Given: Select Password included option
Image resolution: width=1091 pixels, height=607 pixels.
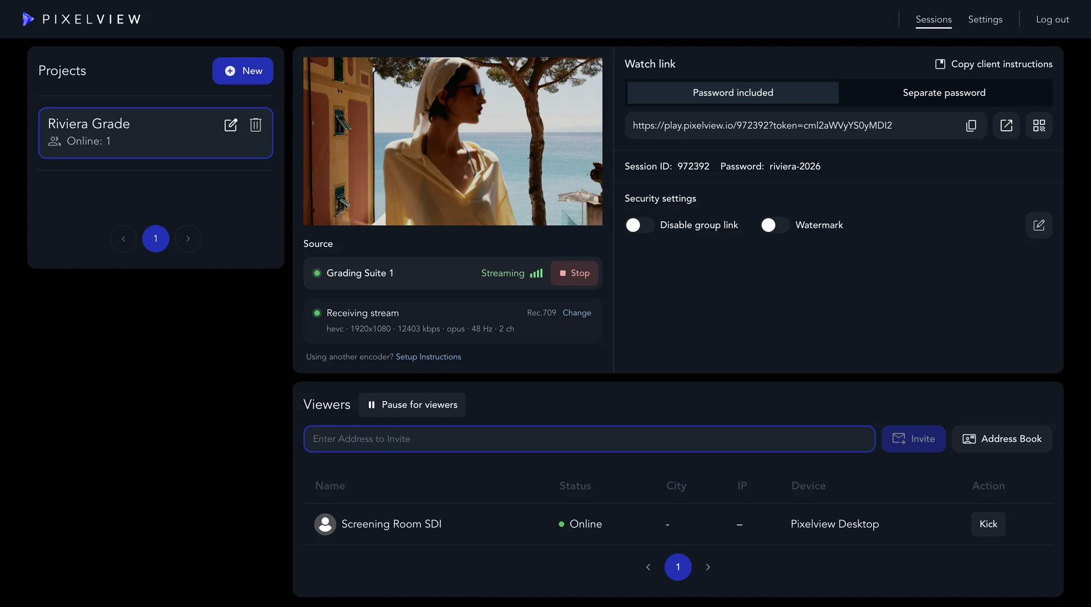Looking at the screenshot, I should click(x=733, y=93).
